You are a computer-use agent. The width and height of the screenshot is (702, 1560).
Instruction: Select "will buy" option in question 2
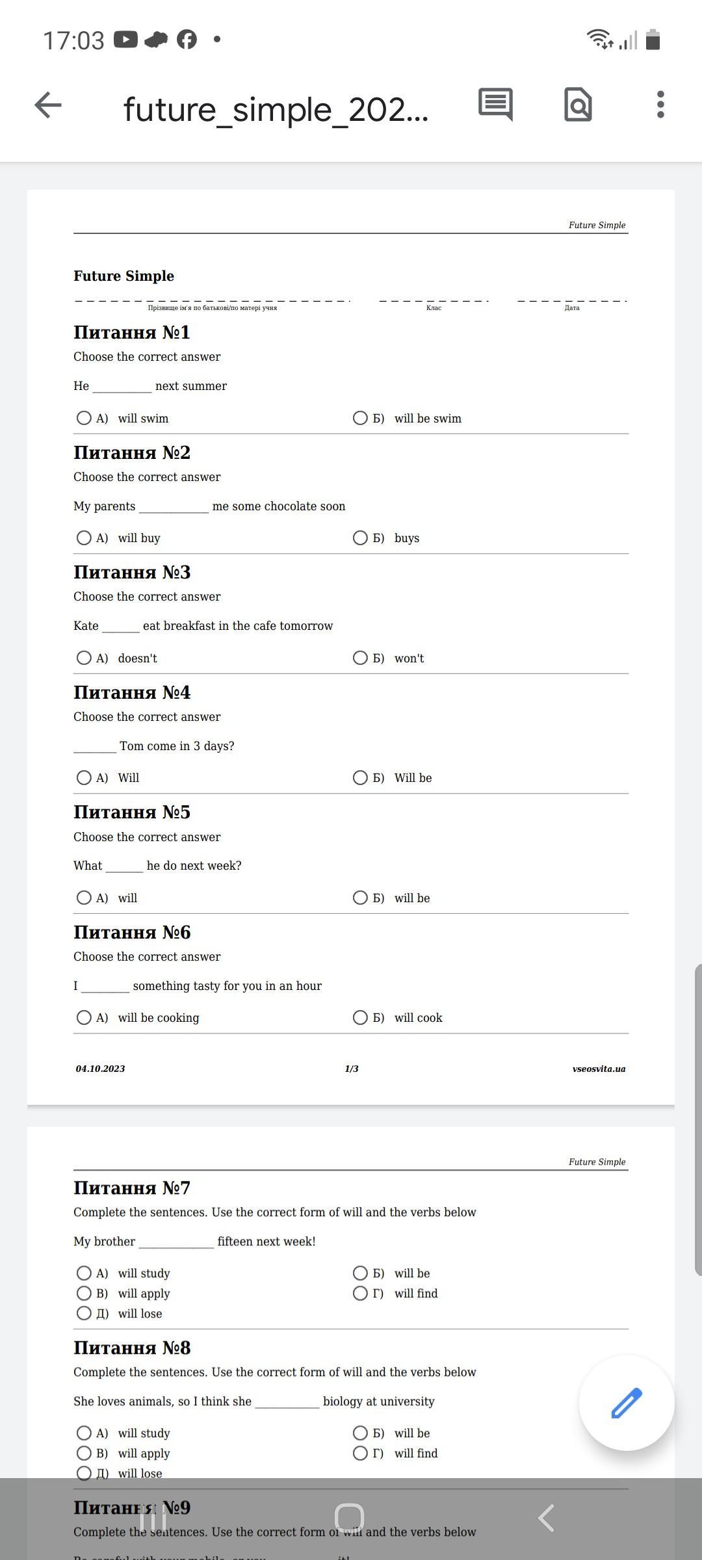(x=84, y=538)
